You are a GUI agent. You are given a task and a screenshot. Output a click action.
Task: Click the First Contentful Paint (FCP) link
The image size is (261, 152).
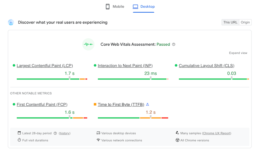(42, 105)
